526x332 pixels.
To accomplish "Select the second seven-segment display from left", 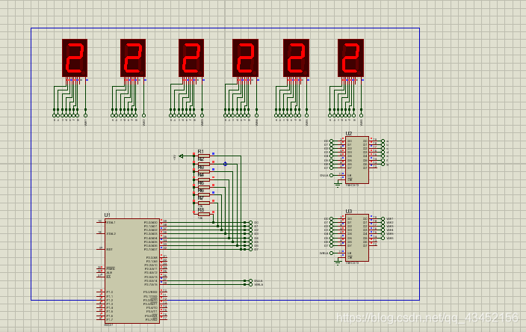I will coord(133,58).
